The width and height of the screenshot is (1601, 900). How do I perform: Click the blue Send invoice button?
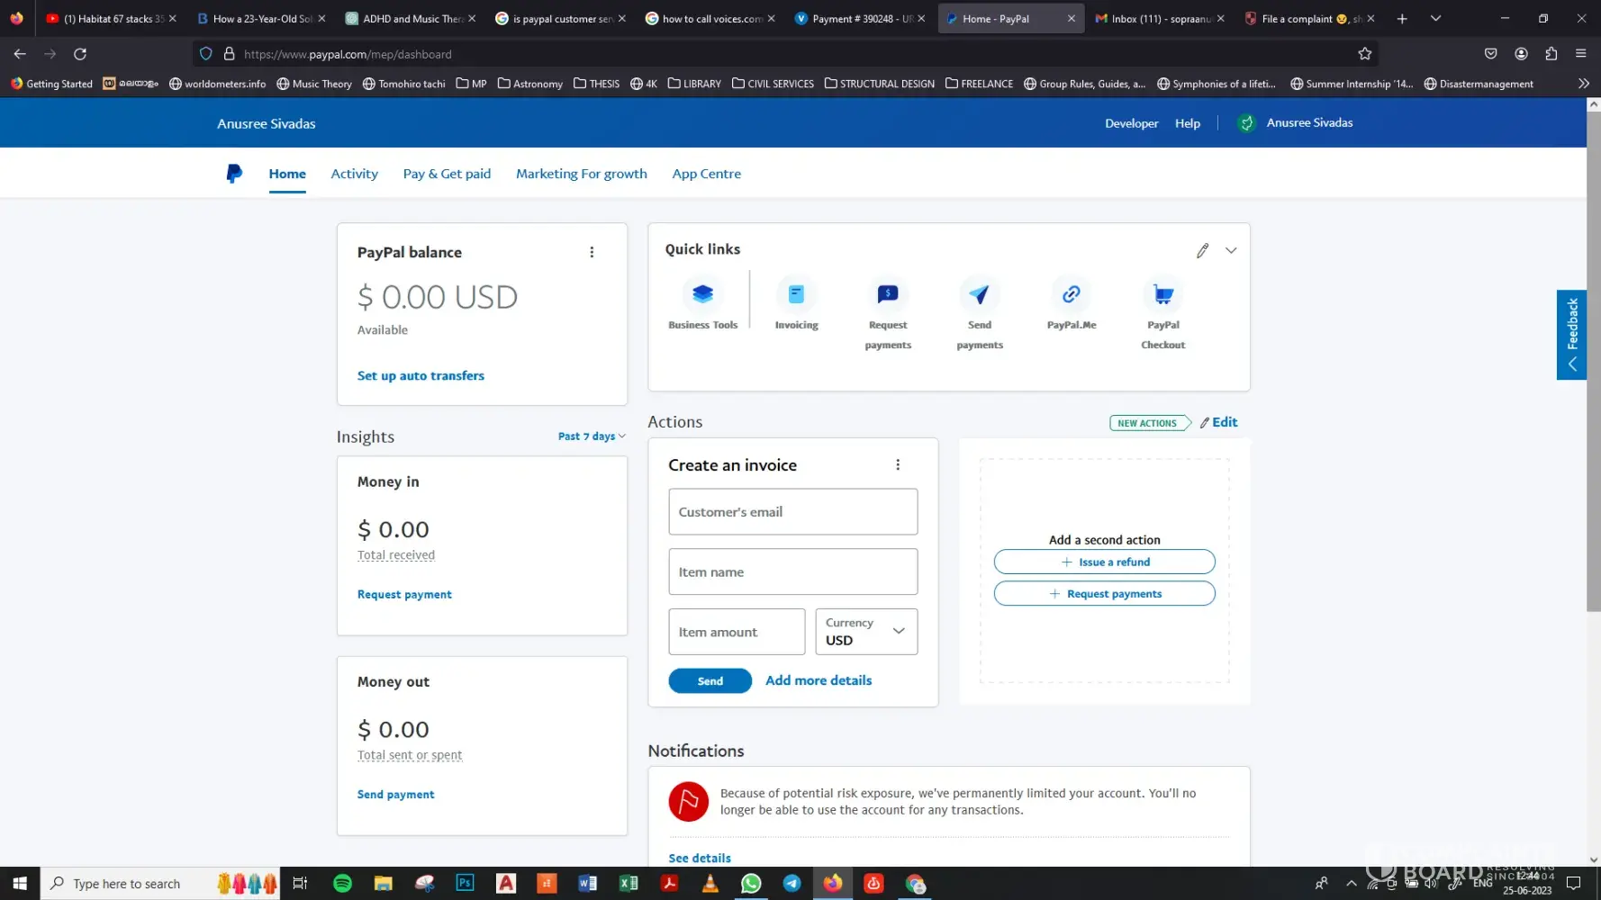click(x=710, y=681)
